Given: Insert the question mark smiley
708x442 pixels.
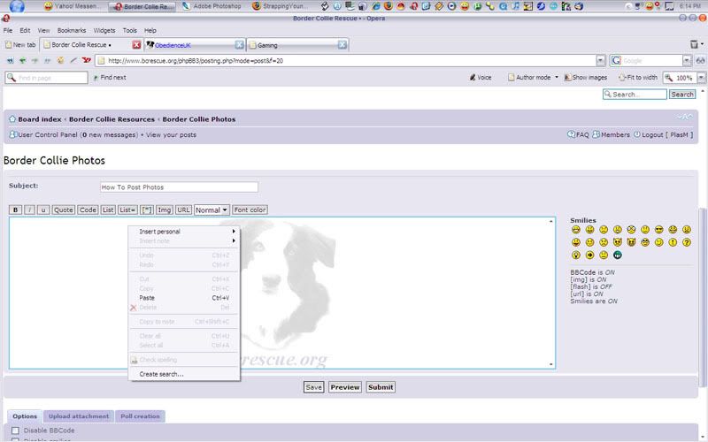Looking at the screenshot, I should [687, 242].
